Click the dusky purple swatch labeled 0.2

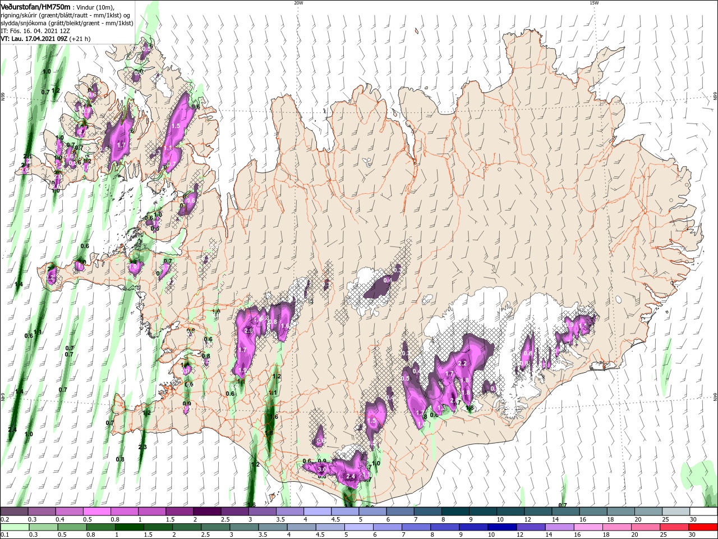[x=14, y=511]
